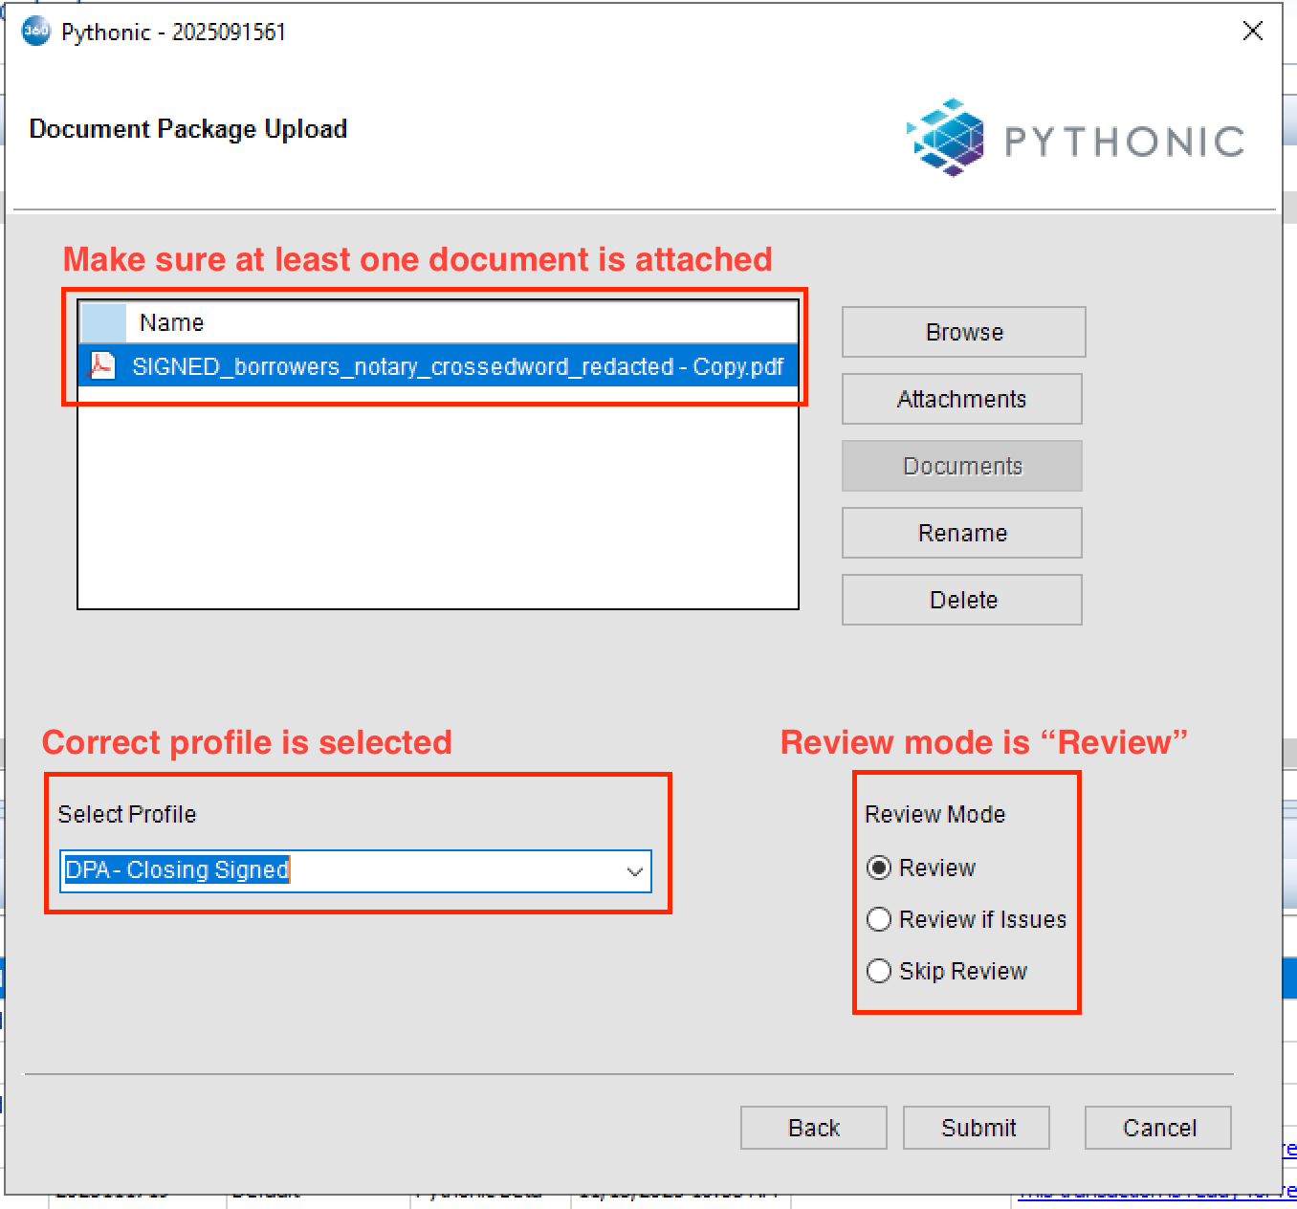Click the Pythonic logo in the header

click(x=1075, y=139)
